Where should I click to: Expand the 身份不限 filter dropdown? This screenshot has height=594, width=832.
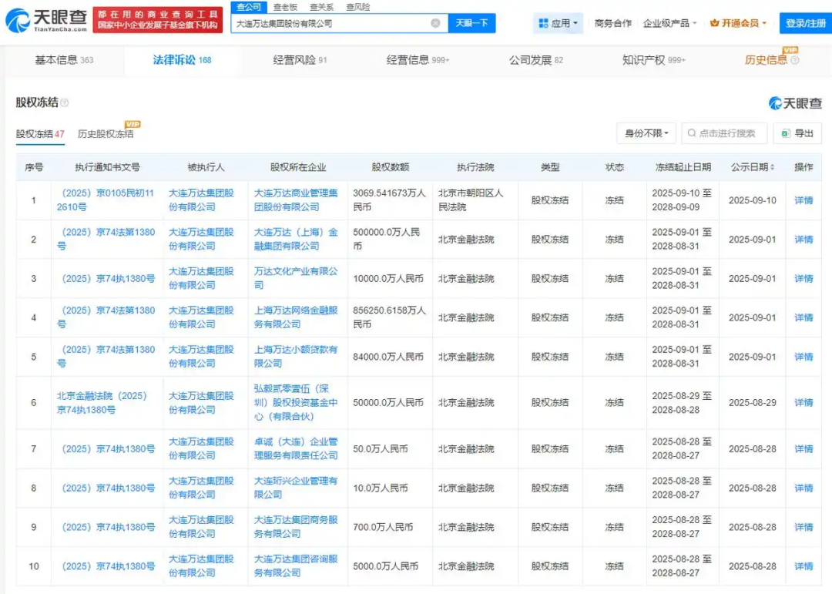[x=646, y=133]
